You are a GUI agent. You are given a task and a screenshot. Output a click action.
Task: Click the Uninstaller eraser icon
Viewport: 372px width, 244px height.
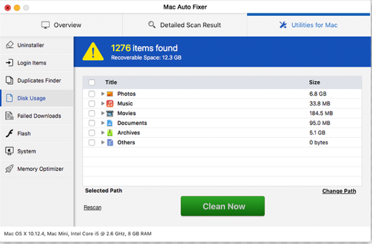(9, 45)
